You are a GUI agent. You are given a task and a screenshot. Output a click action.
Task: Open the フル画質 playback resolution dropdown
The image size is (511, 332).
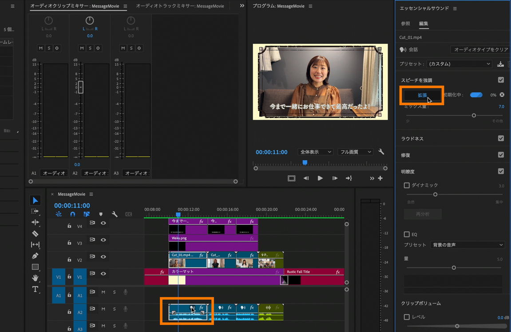coord(355,152)
